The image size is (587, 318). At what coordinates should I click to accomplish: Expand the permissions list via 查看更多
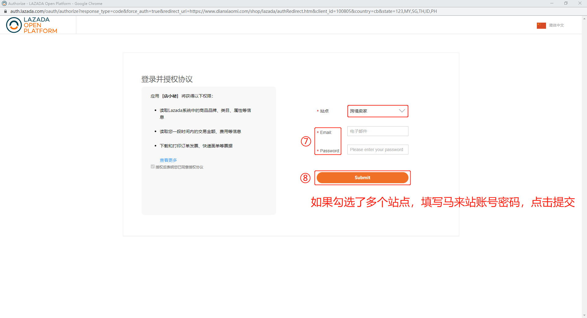168,160
